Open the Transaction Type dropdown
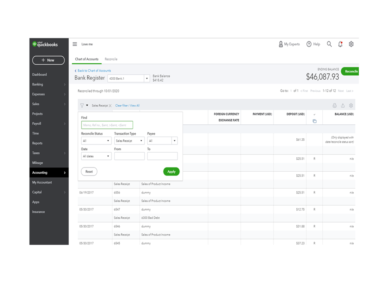Viewport: 388px width, 291px height. tap(129, 141)
